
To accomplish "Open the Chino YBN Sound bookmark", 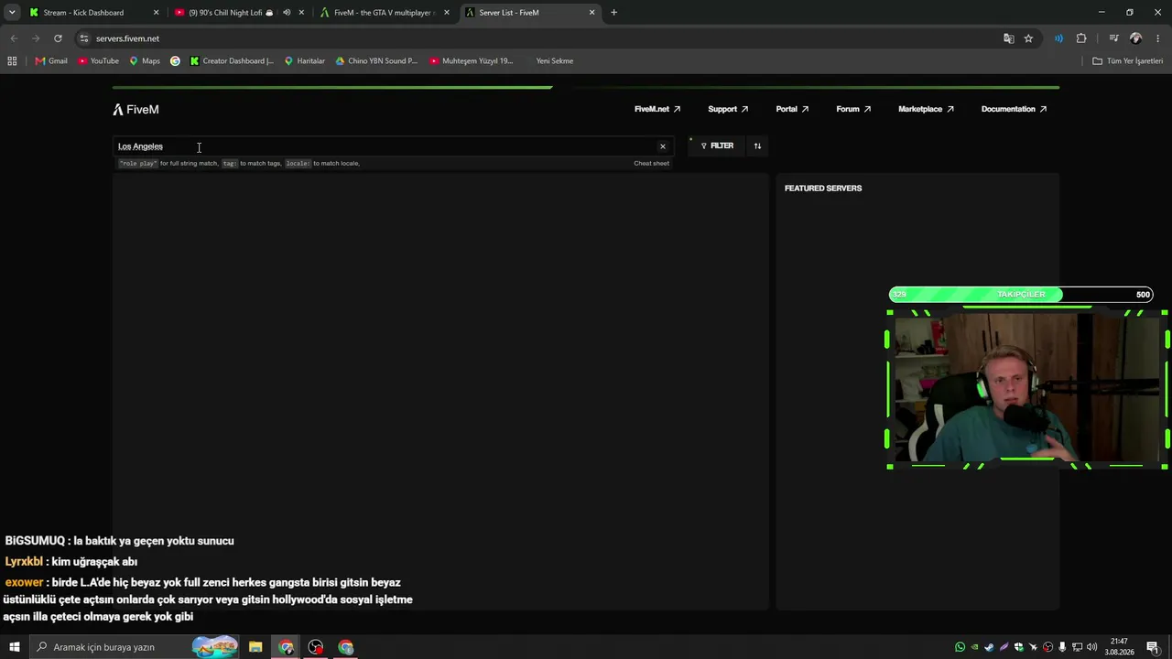I will [376, 61].
